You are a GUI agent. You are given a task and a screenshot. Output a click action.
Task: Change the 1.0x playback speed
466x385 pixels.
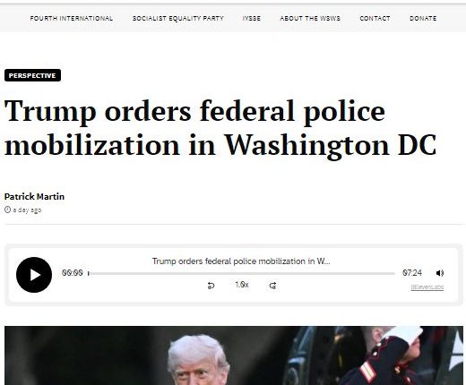(x=242, y=285)
